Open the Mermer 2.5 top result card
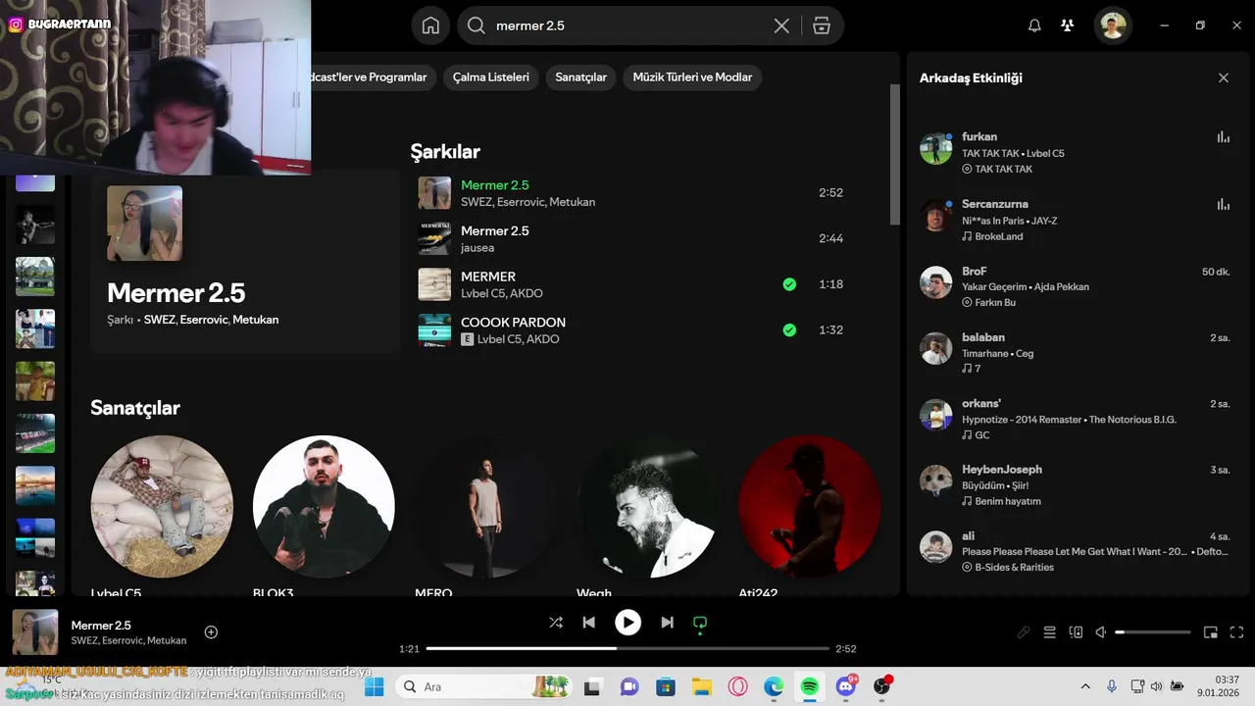Image resolution: width=1255 pixels, height=706 pixels. [245, 261]
